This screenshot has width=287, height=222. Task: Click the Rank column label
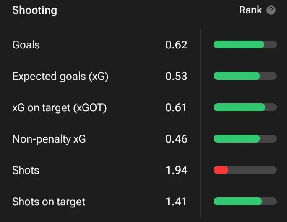(250, 10)
